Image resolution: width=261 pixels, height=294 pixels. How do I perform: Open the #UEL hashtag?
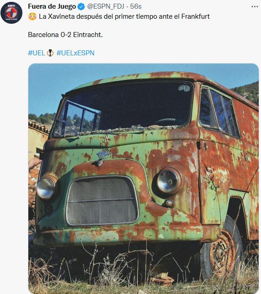pyautogui.click(x=37, y=53)
